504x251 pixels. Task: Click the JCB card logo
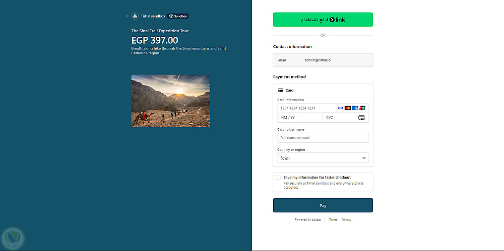362,108
